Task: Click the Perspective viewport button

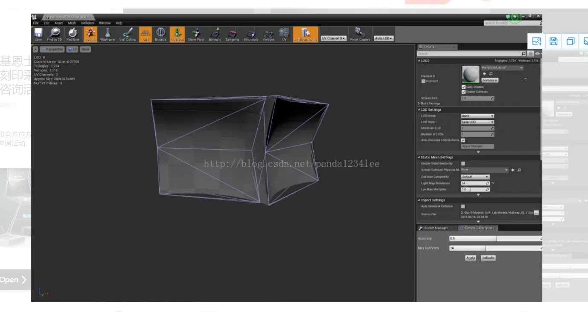Action: (52, 49)
